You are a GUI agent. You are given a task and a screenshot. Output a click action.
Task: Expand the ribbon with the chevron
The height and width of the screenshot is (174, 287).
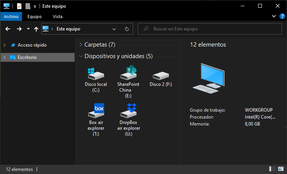click(274, 16)
